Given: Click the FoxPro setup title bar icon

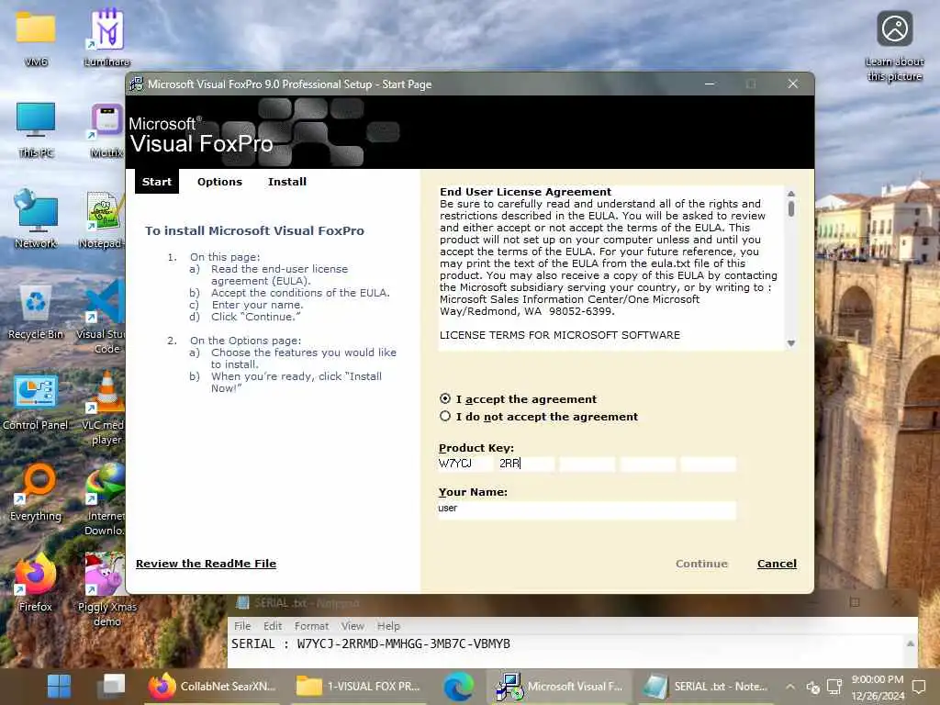Looking at the screenshot, I should pyautogui.click(x=137, y=84).
